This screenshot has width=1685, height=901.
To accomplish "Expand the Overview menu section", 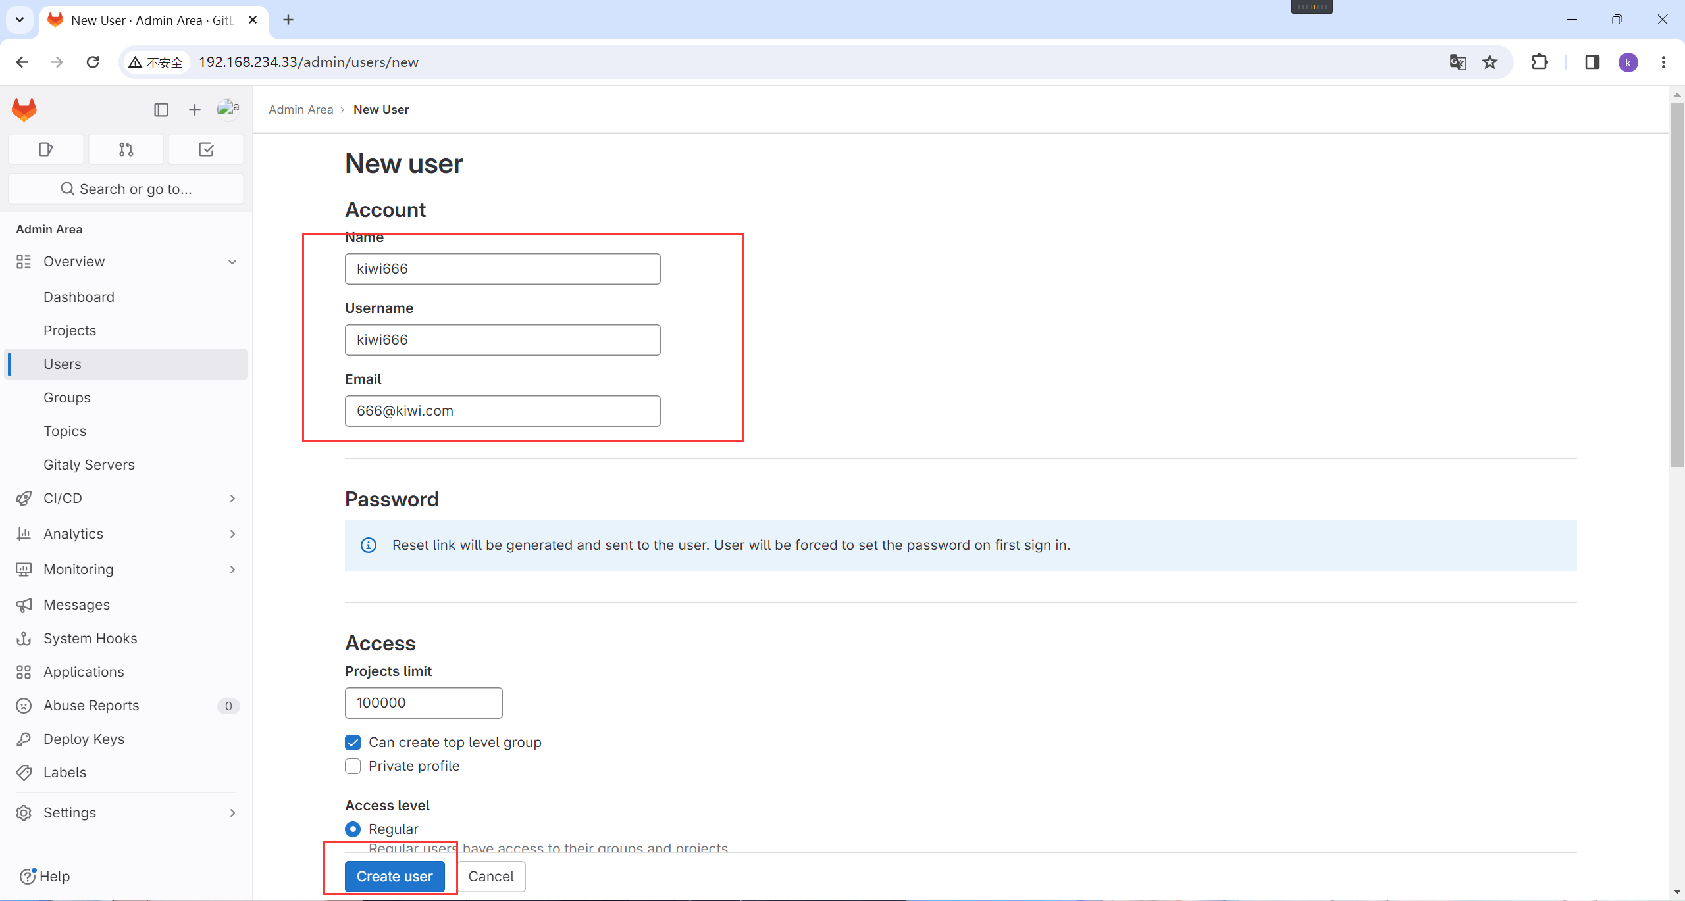I will click(233, 262).
